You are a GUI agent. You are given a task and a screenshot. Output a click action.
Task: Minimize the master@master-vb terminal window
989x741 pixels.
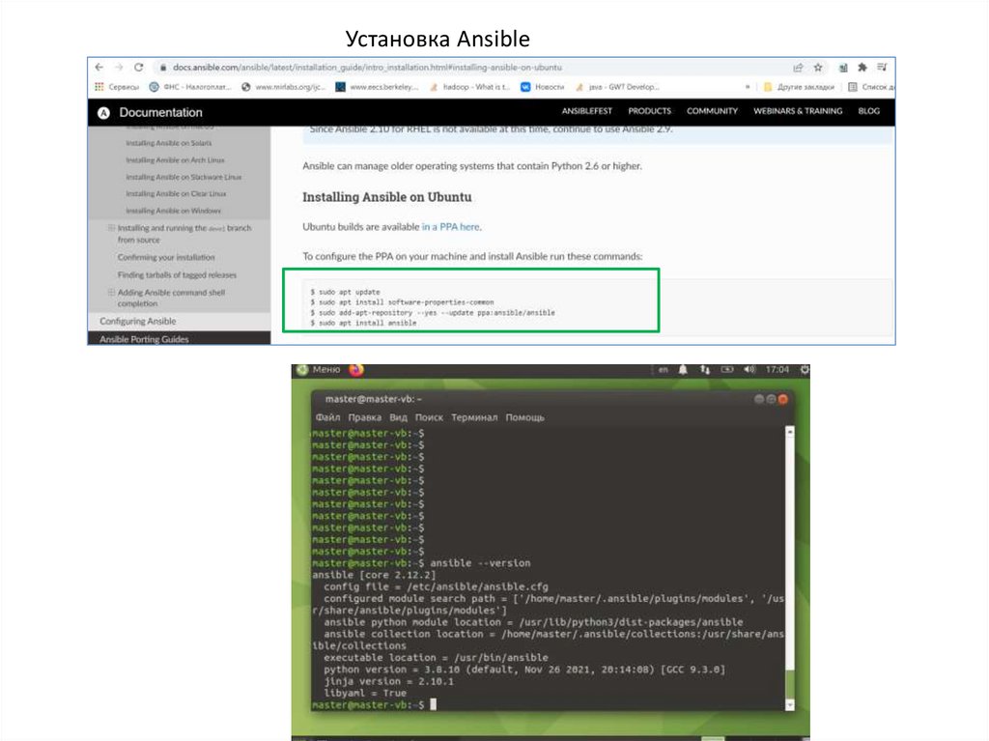[759, 399]
